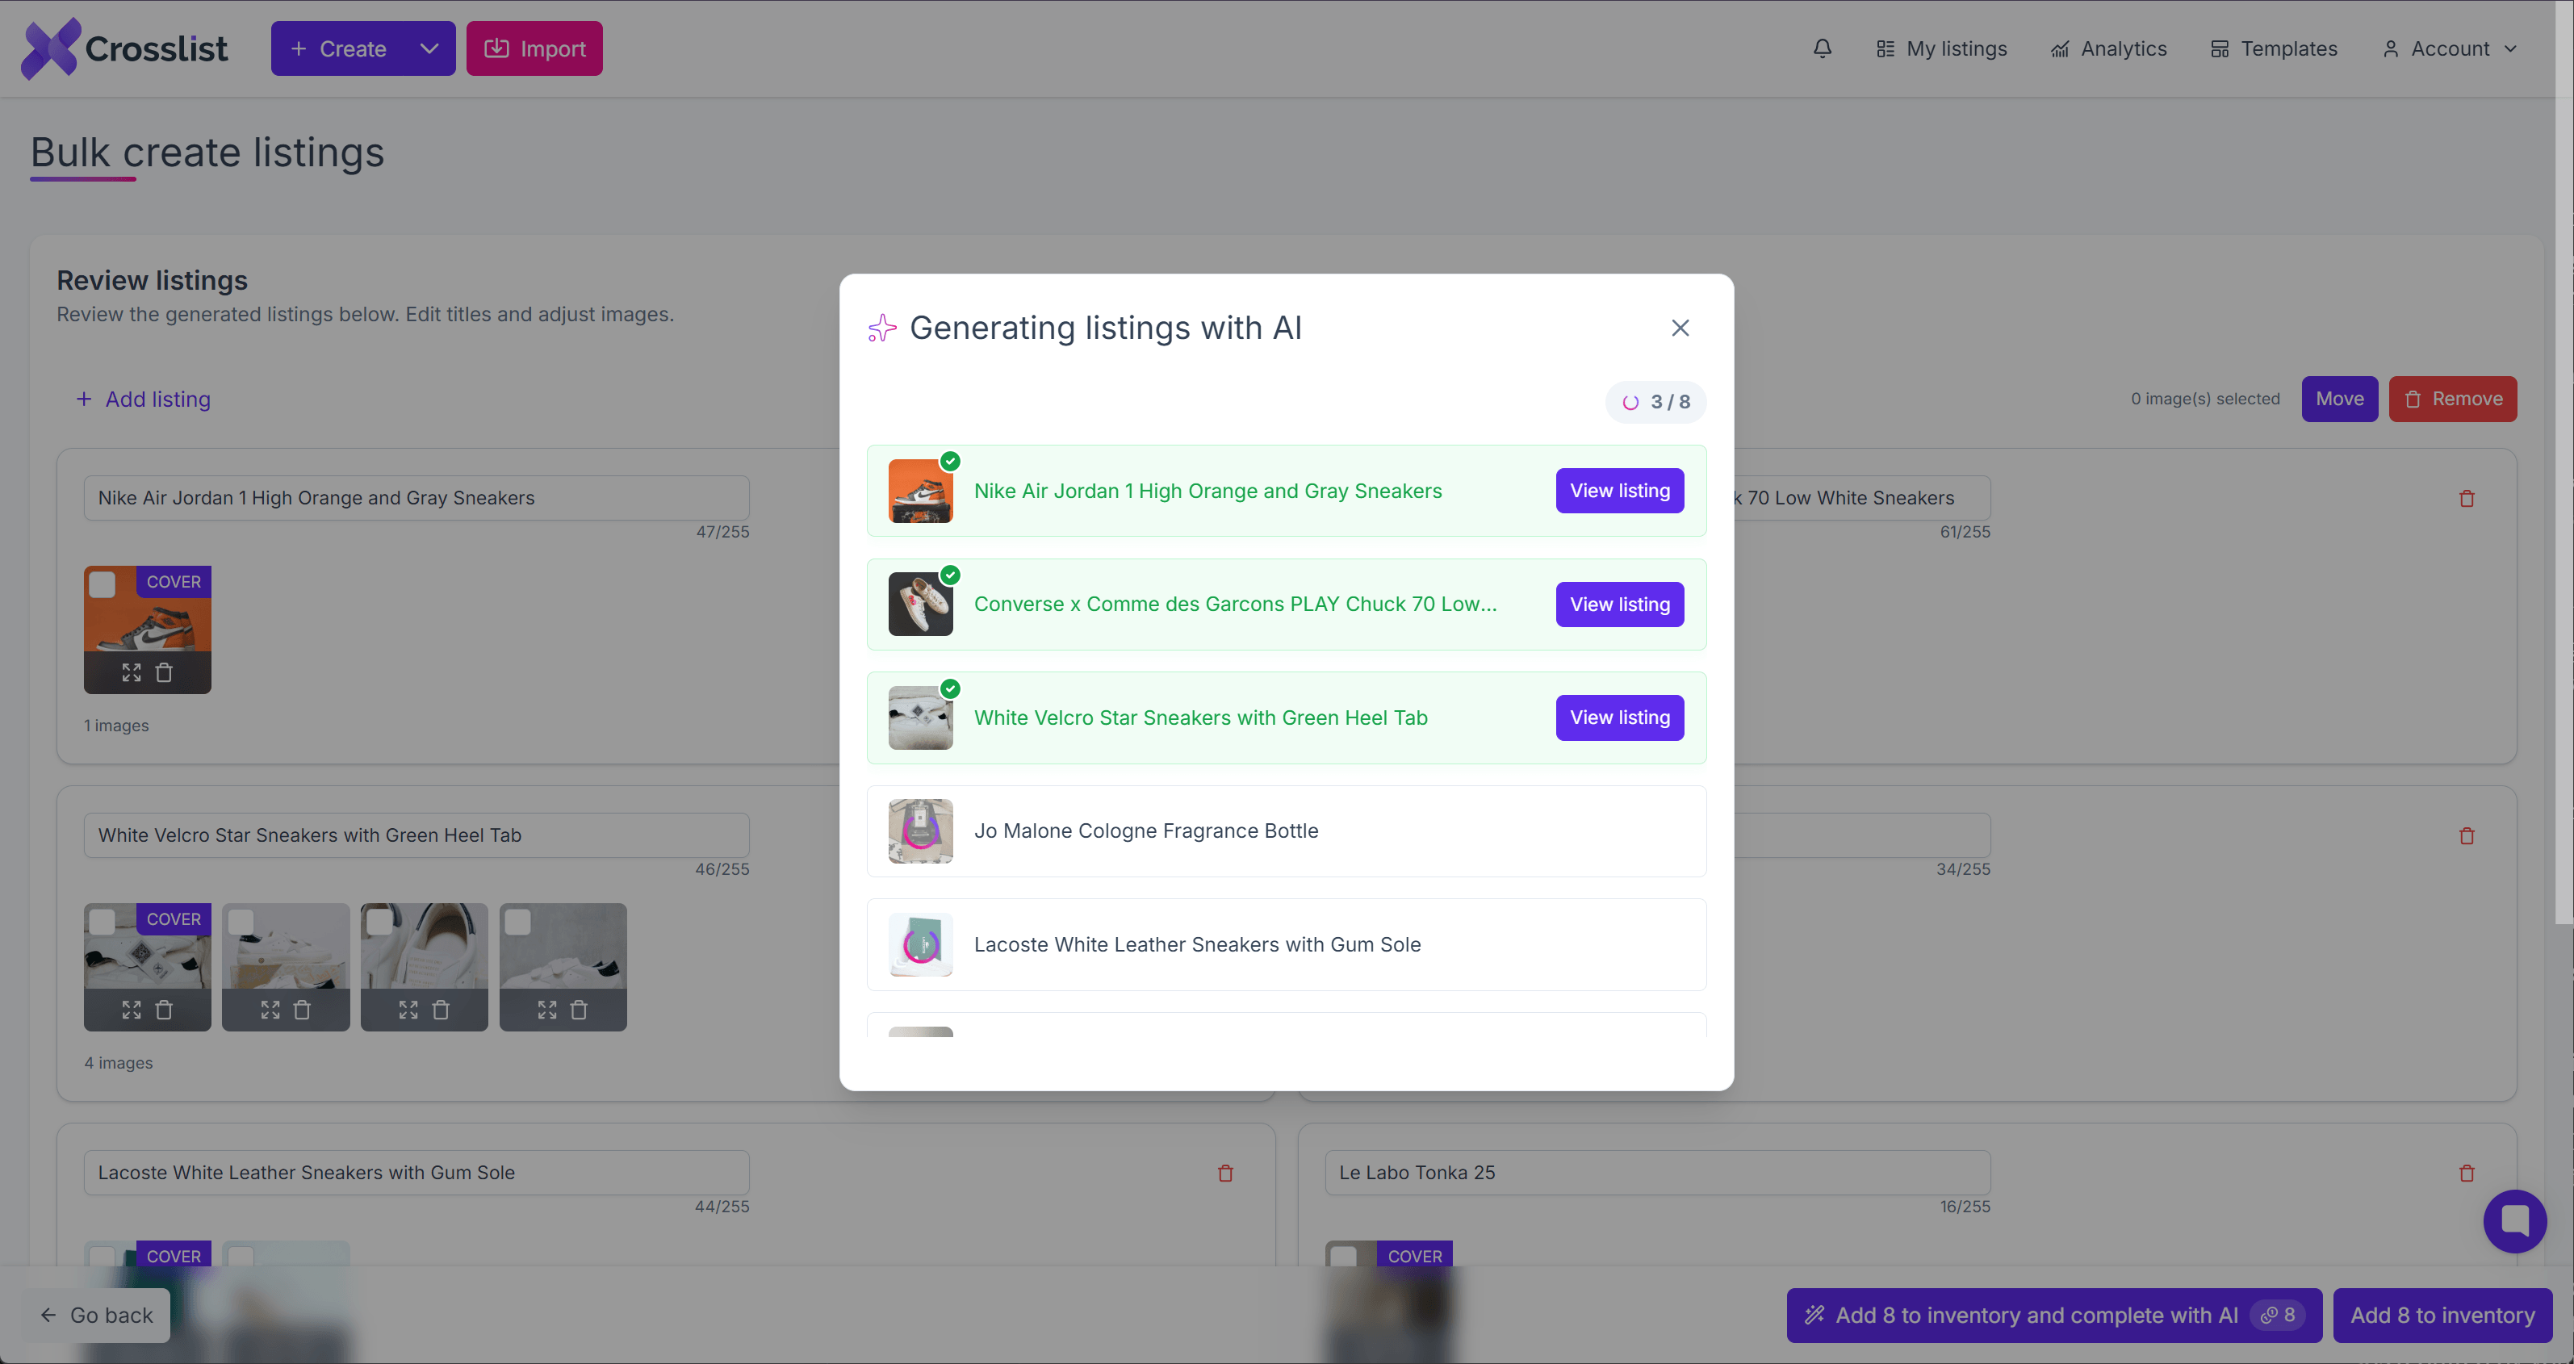Viewport: 2574px width, 1364px height.
Task: Click the 3 / 8 progress indicator
Action: coord(1655,402)
